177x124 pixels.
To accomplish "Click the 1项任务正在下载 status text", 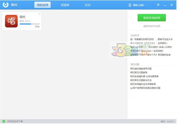I will [x=15, y=121].
